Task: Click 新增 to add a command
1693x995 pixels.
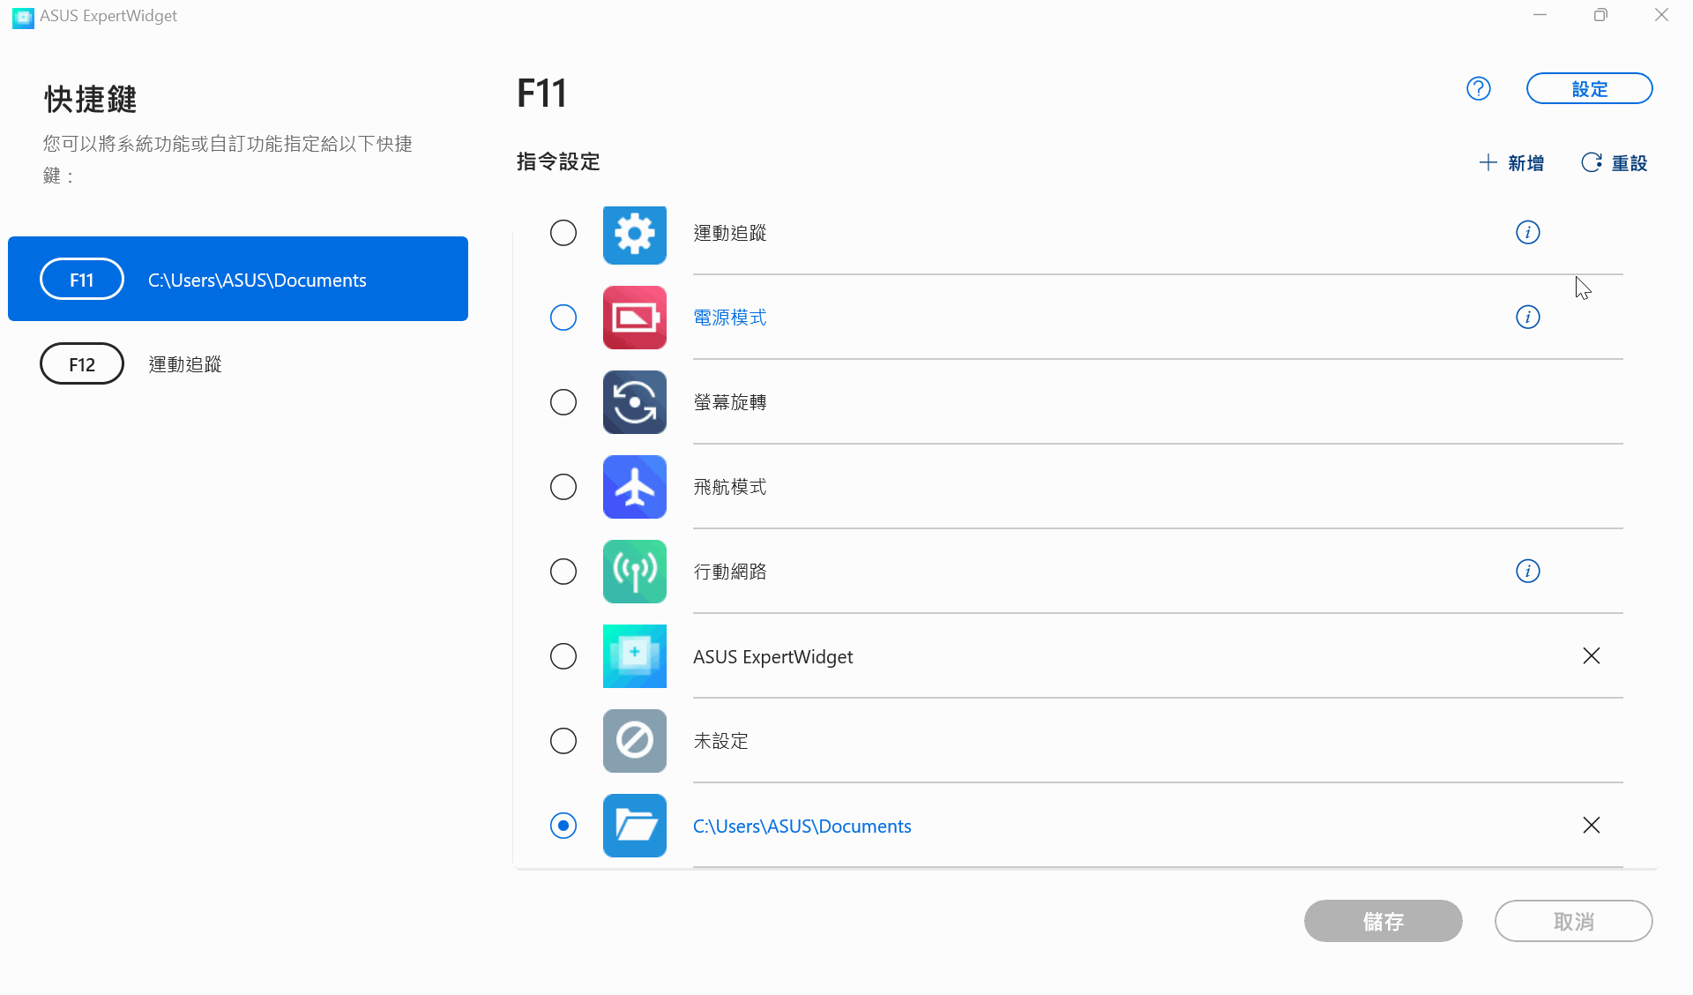Action: pos(1511,162)
